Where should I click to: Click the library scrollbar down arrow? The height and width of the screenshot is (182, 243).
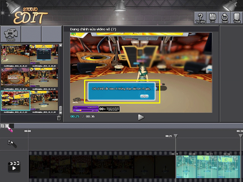click(61, 112)
